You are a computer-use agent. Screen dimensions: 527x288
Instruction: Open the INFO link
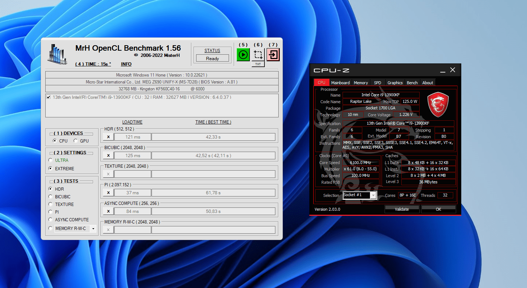126,64
